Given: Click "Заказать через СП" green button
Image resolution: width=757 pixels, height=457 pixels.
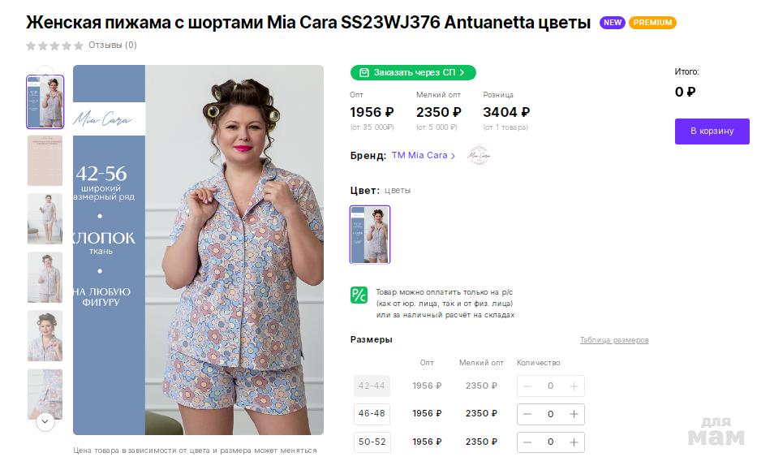Looking at the screenshot, I should [413, 72].
